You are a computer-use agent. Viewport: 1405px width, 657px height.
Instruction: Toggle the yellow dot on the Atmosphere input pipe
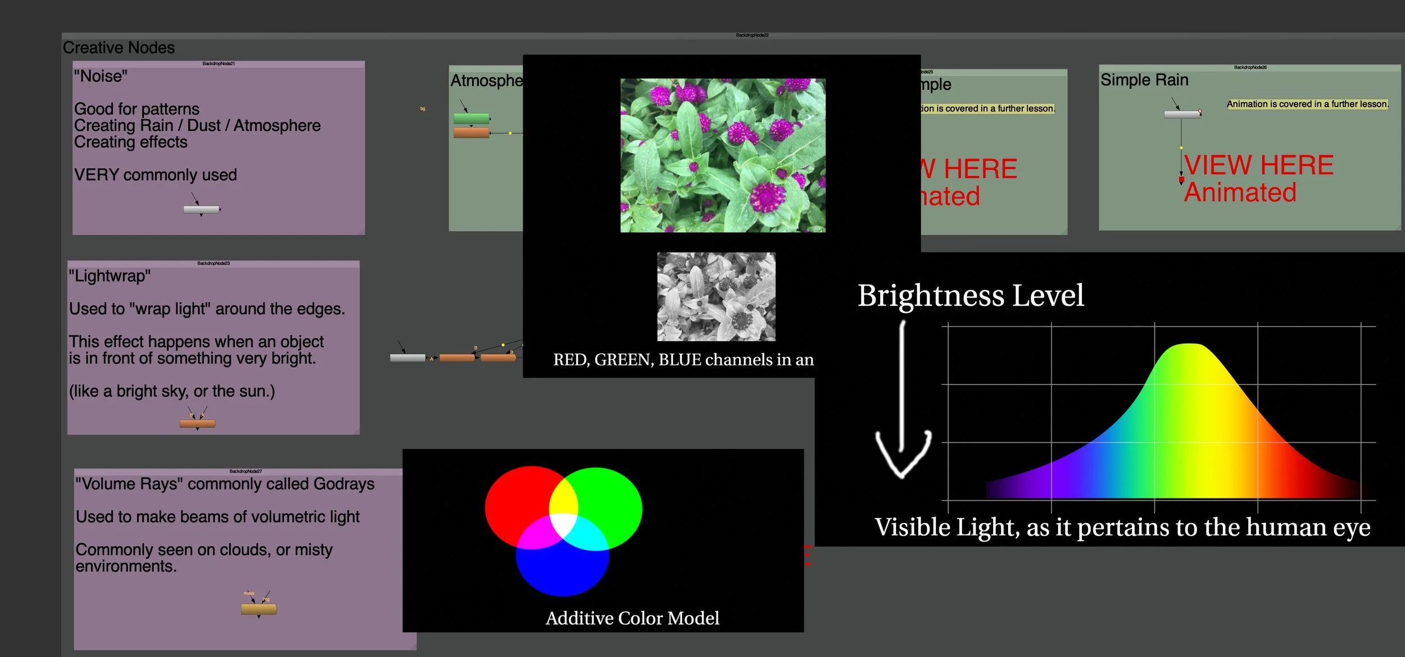[510, 133]
